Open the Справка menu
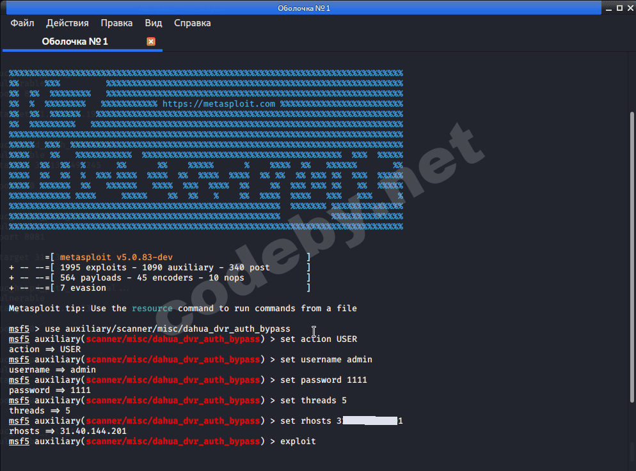The width and height of the screenshot is (636, 471). pos(192,23)
